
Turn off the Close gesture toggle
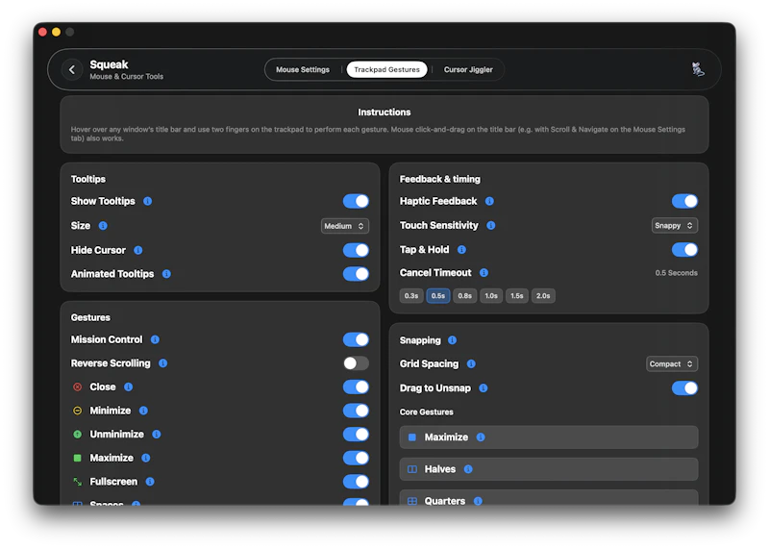tap(356, 387)
